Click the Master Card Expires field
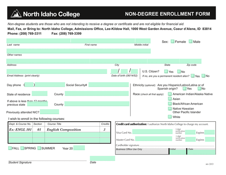 tap(210, 139)
